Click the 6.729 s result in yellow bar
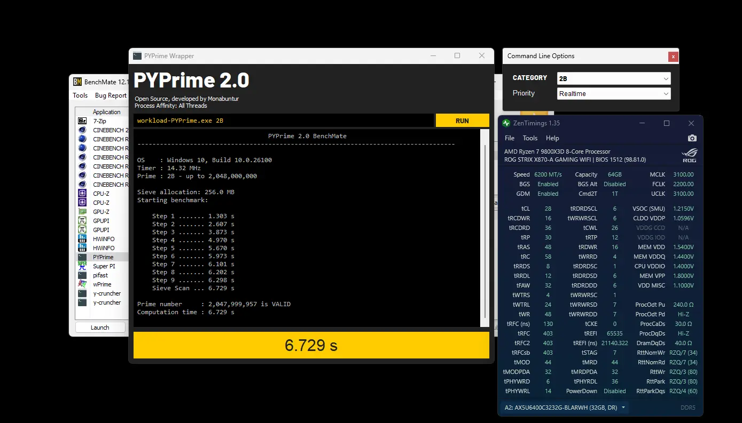Viewport: 742px width, 423px height. pos(311,346)
